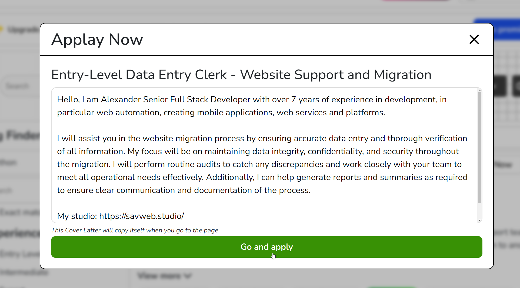
Task: Select the blurred Intermediate experience option
Action: 24,272
